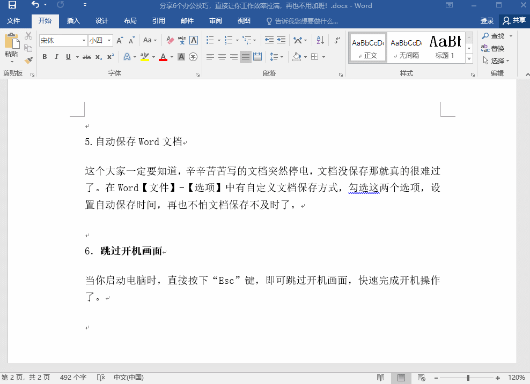
Task: Show or hide paragraph marks
Action: [337, 40]
